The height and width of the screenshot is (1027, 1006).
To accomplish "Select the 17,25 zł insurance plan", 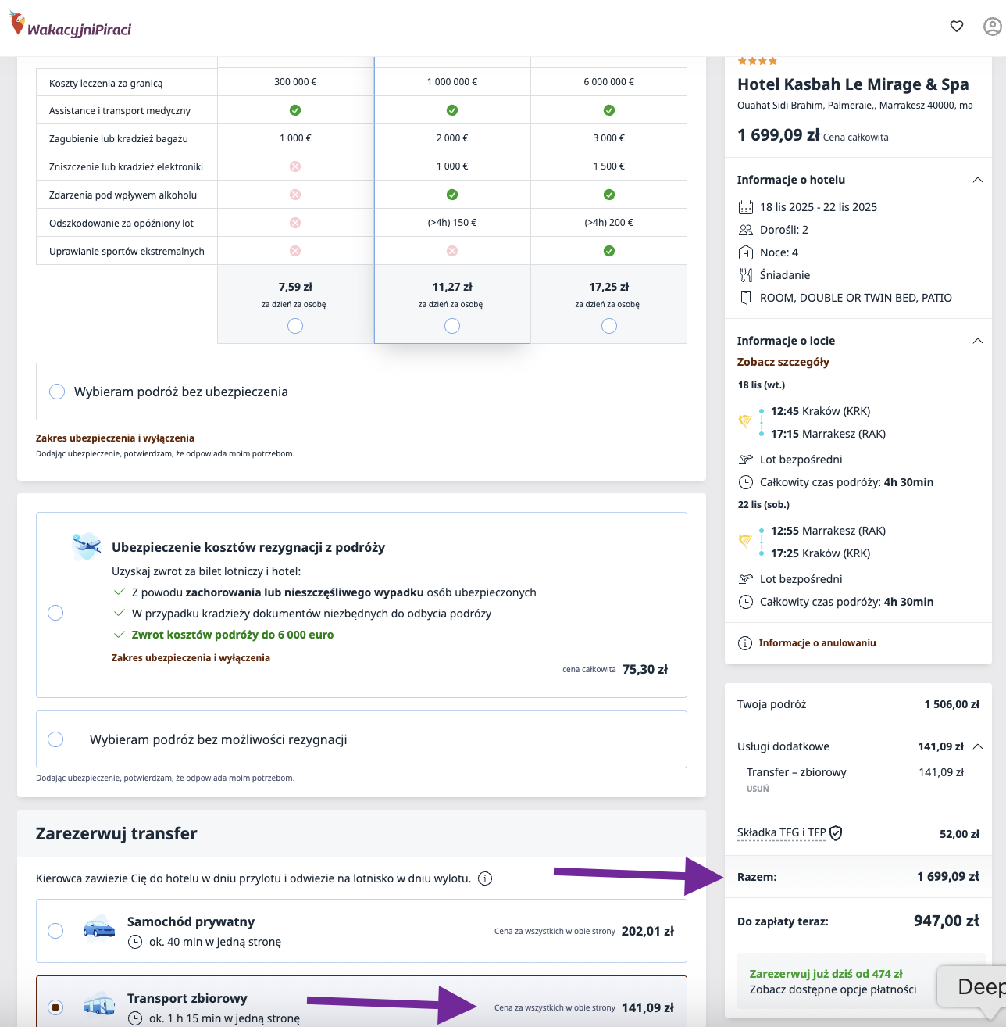I will pyautogui.click(x=609, y=326).
